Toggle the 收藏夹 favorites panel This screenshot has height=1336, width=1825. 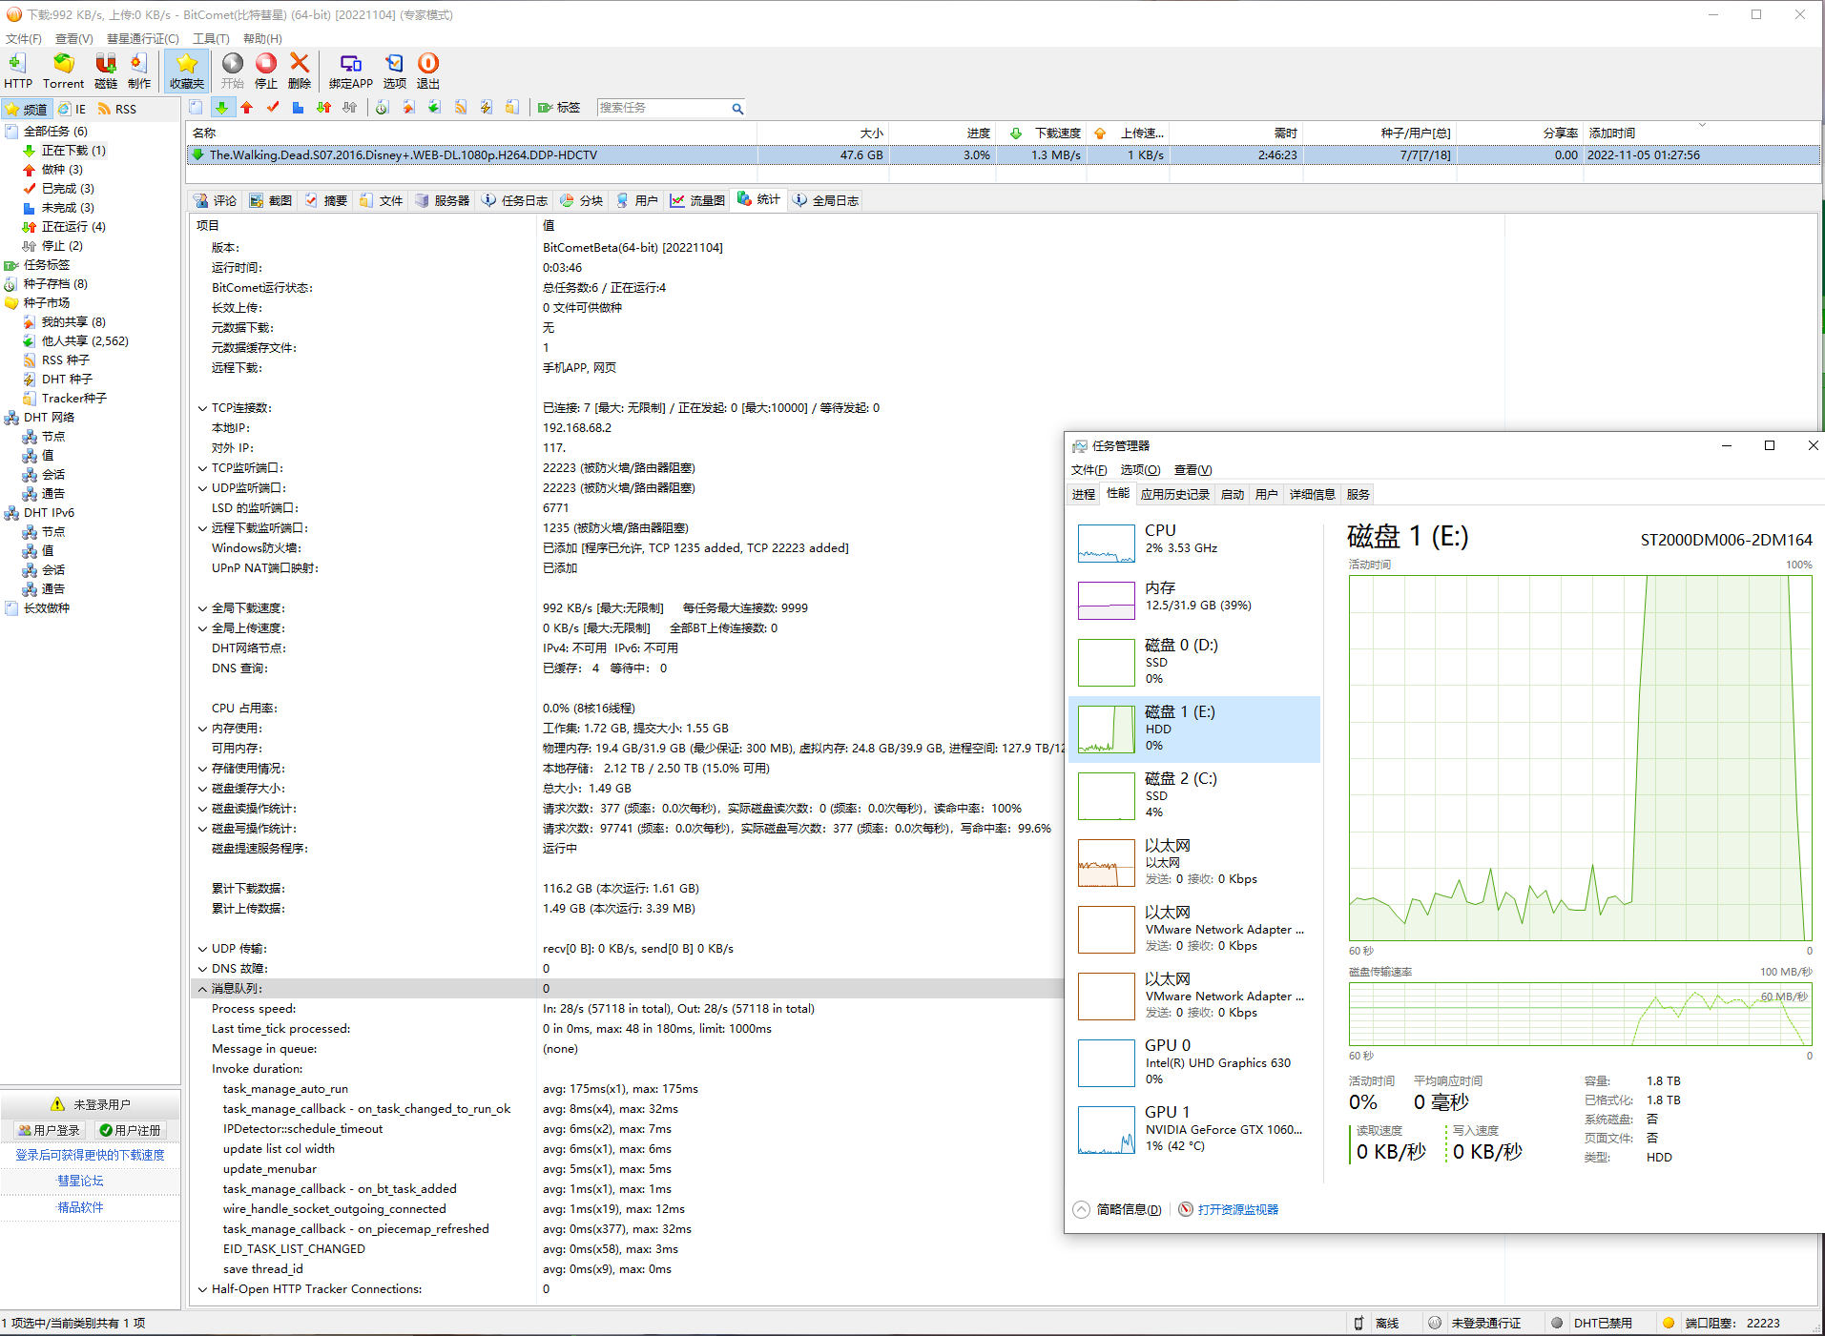pos(187,71)
